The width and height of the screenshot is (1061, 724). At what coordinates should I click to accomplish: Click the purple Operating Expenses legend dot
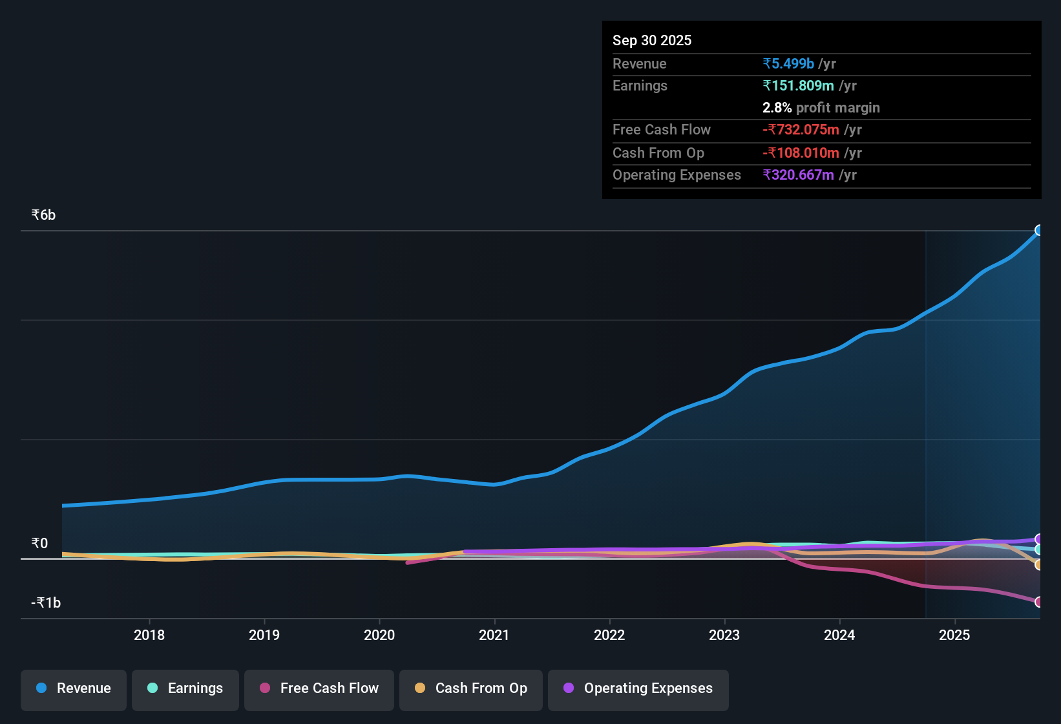pyautogui.click(x=568, y=688)
